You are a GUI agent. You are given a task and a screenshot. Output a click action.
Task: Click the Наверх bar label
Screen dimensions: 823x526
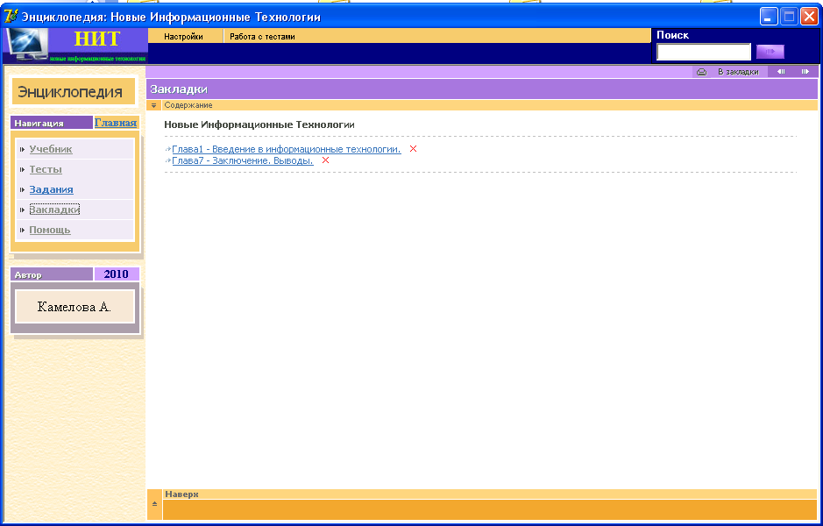click(181, 494)
